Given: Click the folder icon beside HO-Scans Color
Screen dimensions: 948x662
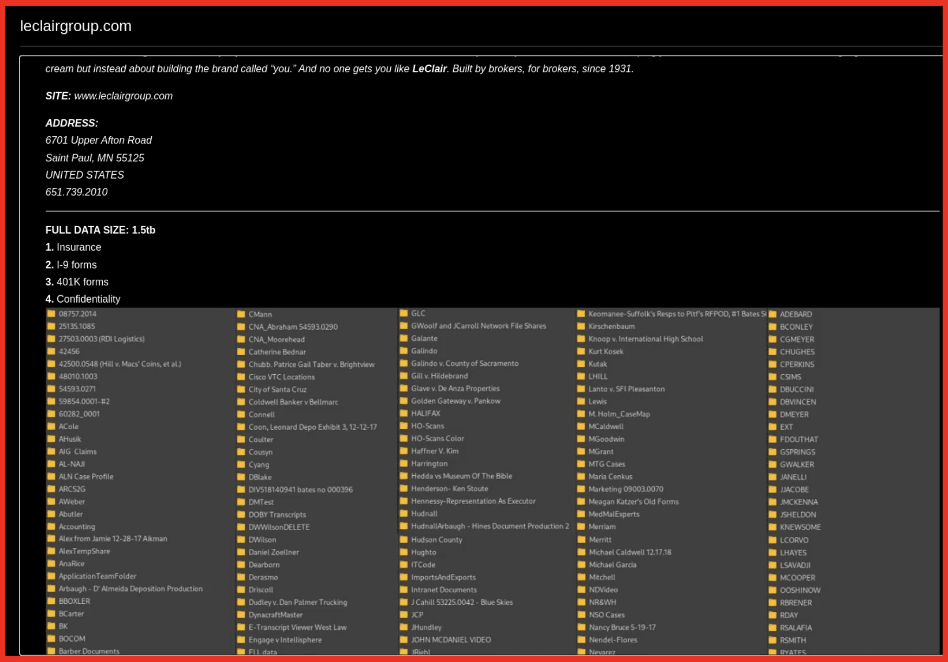Looking at the screenshot, I should click(404, 438).
